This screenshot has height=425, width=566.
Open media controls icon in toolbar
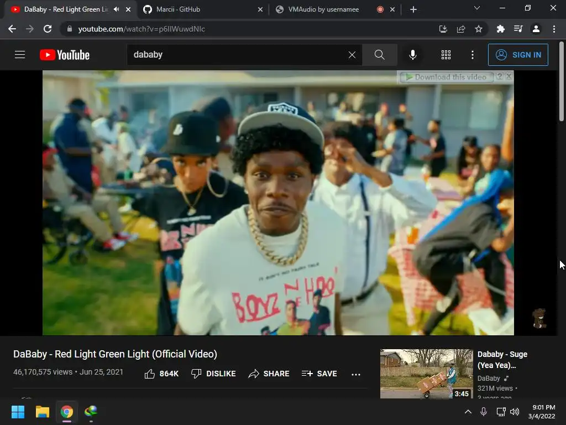[518, 29]
